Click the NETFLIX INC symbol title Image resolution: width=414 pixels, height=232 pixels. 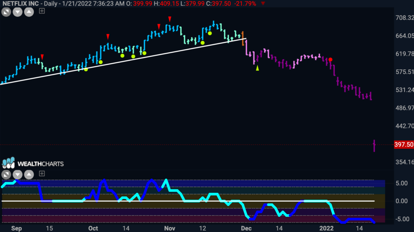[21, 4]
